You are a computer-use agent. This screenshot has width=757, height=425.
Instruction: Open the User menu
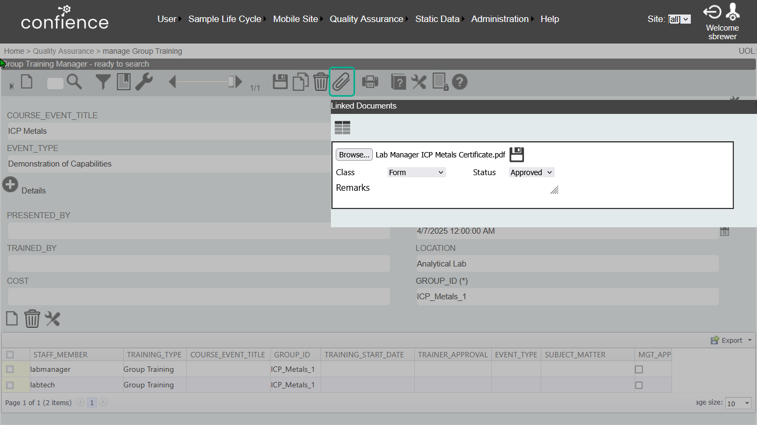pyautogui.click(x=167, y=19)
